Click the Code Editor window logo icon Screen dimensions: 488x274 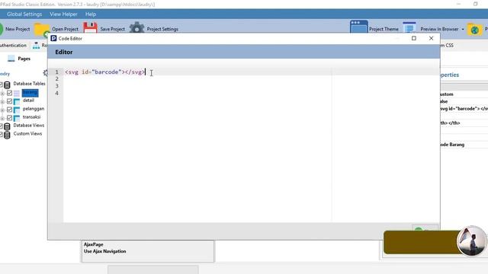(x=53, y=38)
